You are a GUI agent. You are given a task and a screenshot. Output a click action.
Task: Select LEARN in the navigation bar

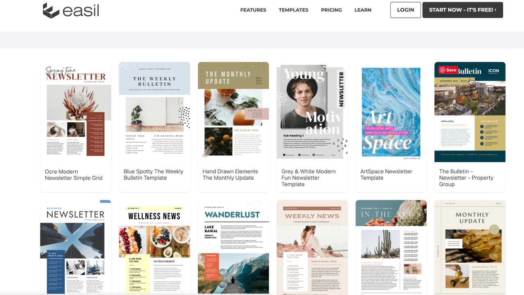(x=363, y=10)
